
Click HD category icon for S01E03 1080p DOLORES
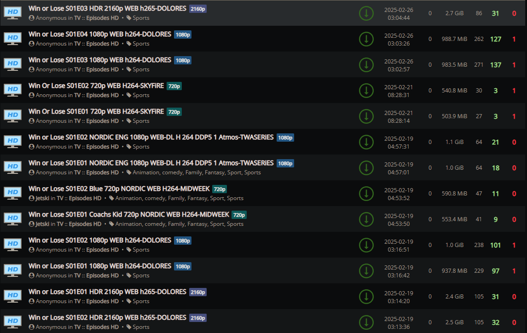pyautogui.click(x=13, y=64)
